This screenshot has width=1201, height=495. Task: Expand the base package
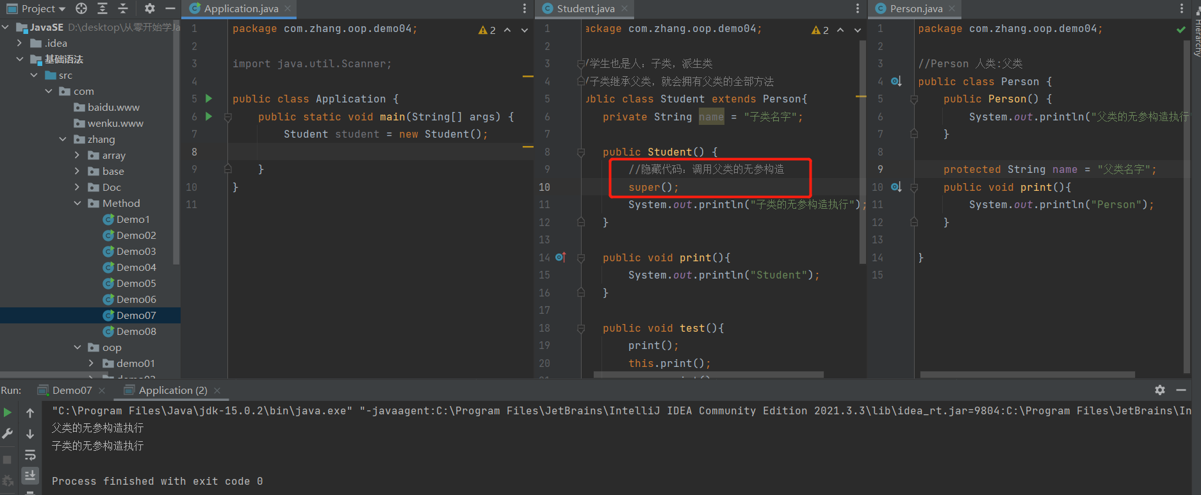(78, 171)
